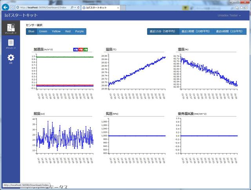Toggle the X軸 legend swatch
The image size is (251, 190).
point(76,50)
